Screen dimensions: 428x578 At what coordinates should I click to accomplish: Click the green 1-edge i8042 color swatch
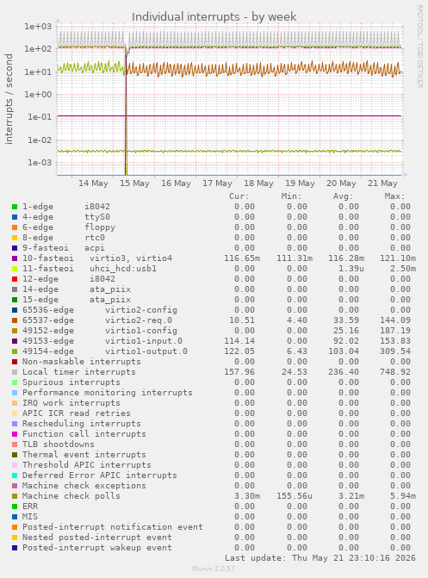click(15, 207)
